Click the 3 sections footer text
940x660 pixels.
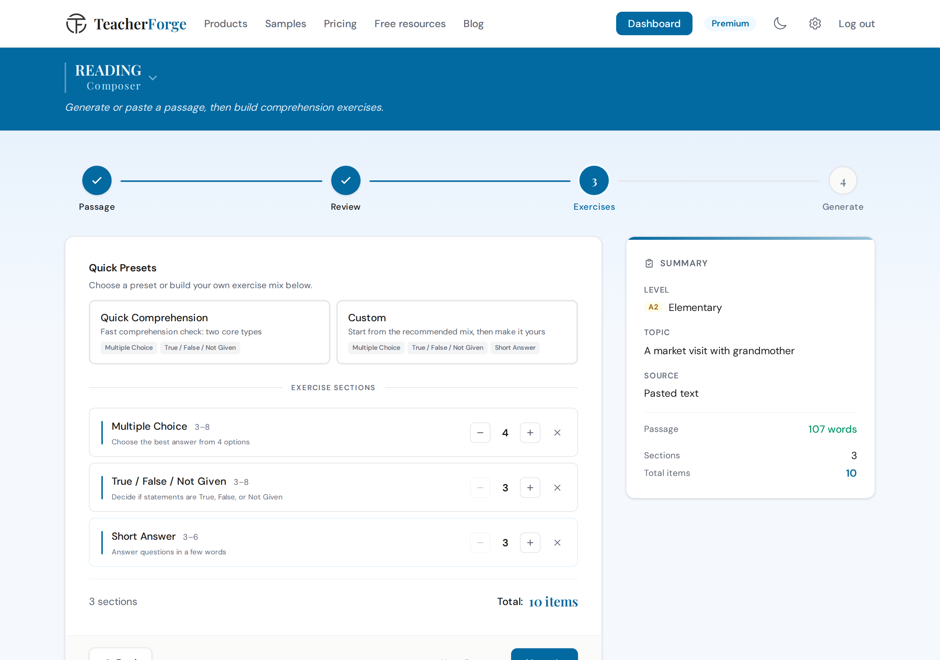(x=113, y=602)
